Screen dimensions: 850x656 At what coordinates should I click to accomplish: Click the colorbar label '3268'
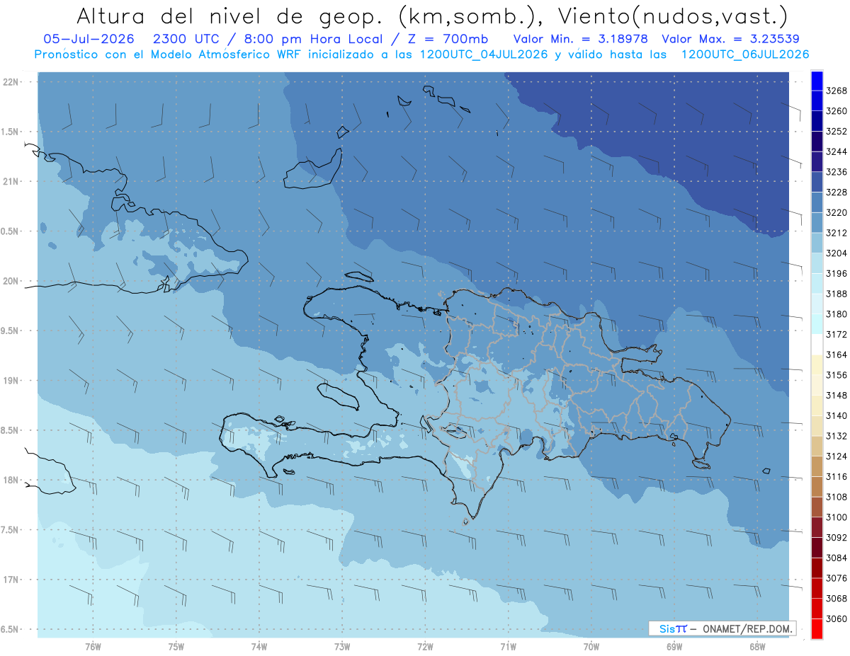click(837, 91)
